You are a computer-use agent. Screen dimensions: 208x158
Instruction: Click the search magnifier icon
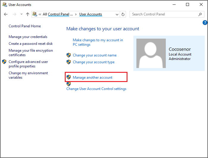pyautogui.click(x=200, y=14)
